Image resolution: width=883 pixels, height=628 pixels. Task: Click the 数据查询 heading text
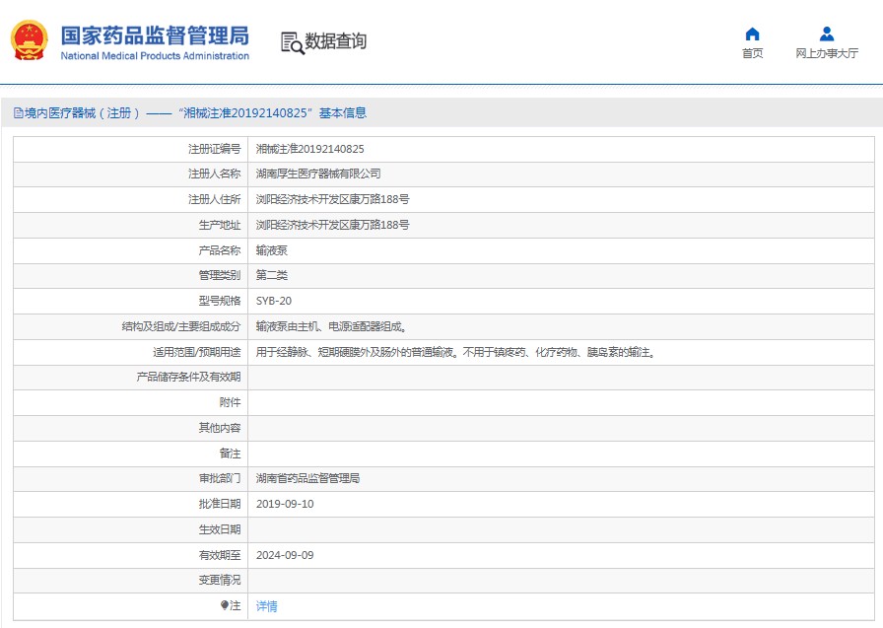tap(335, 41)
